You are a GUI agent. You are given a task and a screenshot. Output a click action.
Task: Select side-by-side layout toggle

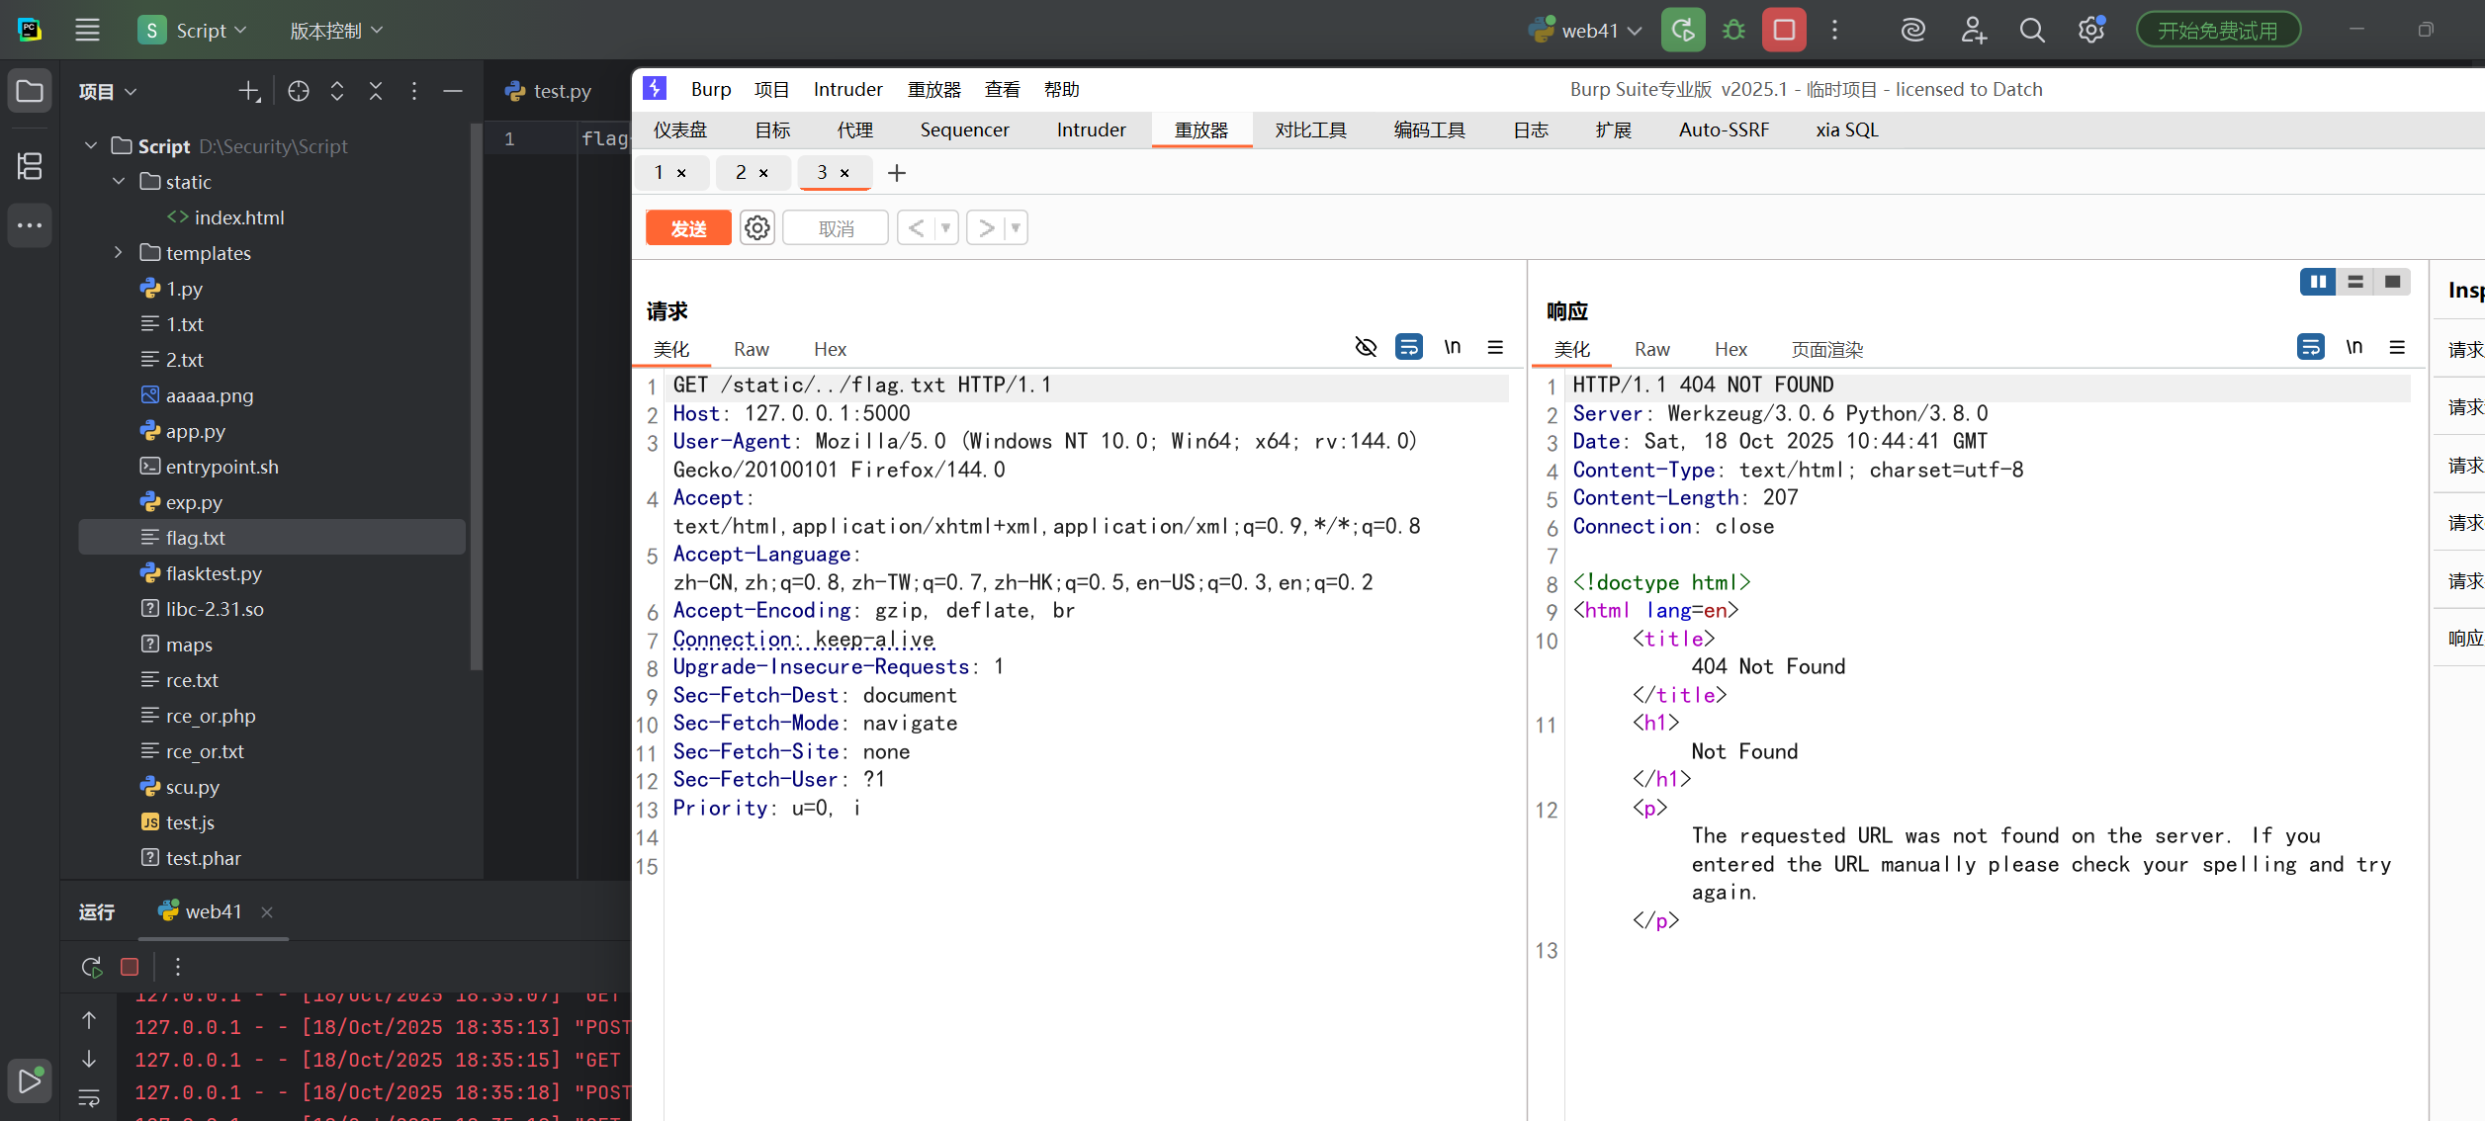tap(2318, 282)
